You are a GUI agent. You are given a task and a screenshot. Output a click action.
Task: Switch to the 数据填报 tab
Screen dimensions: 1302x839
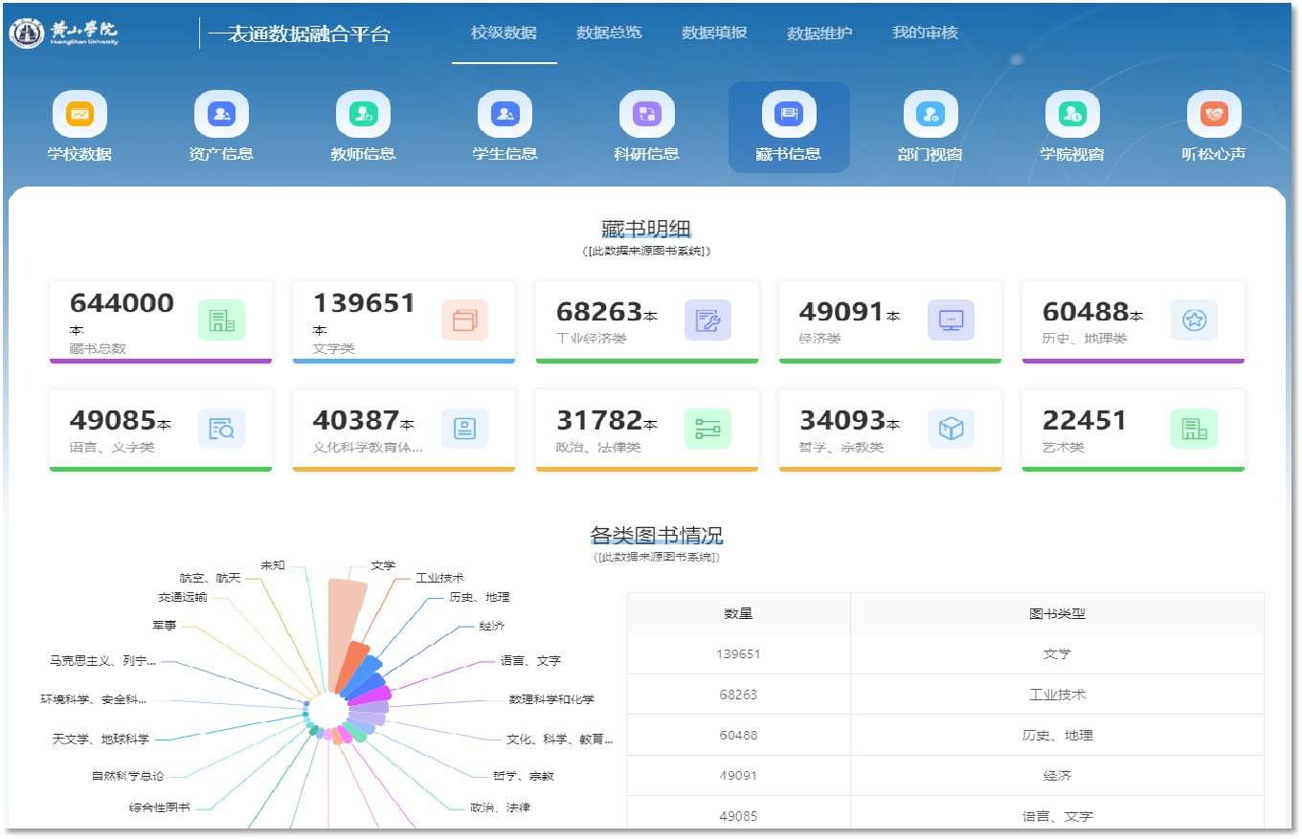click(x=714, y=33)
